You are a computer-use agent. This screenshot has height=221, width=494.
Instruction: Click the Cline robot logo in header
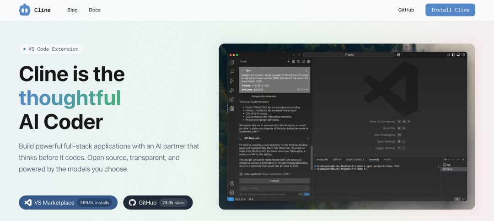tap(24, 10)
